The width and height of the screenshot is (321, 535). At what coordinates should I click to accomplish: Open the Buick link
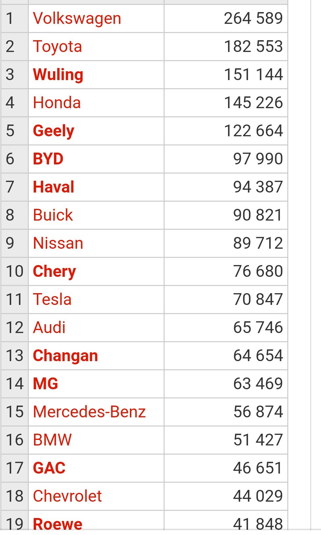click(53, 215)
